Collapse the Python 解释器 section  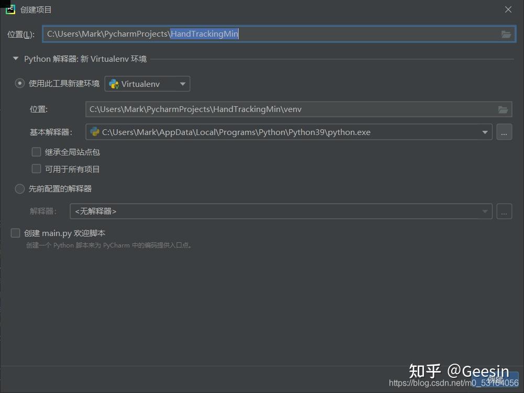click(x=15, y=59)
